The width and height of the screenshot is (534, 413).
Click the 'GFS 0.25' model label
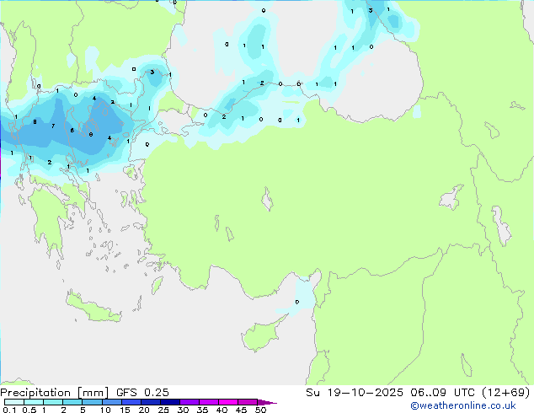[142, 393]
